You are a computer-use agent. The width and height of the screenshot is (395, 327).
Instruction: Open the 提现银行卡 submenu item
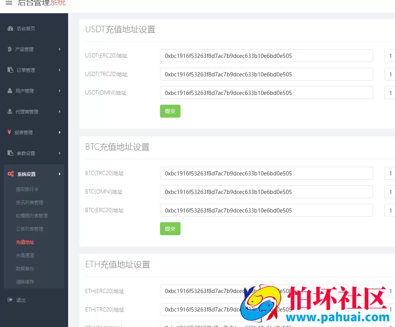point(27,189)
